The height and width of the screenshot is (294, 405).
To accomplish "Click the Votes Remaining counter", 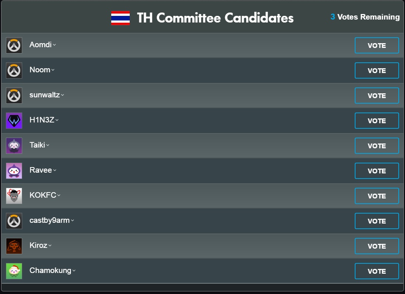I will tap(365, 17).
